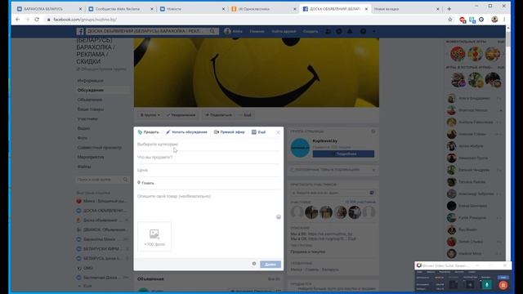Bookmark the page with the star icon
Screen dimensions: 523x294
pyautogui.click(x=450, y=20)
